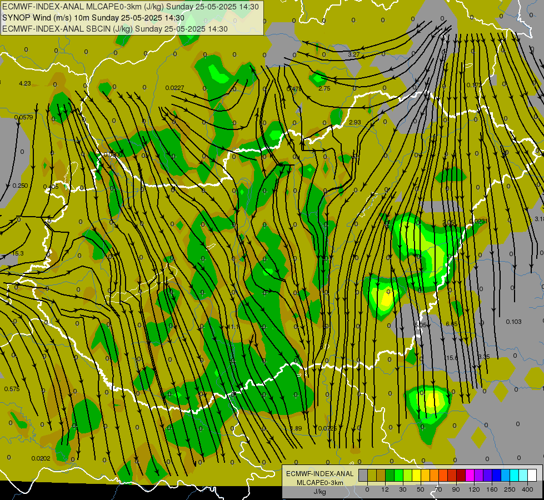Viewport: 544px width, 500px height.
Task: Click the legend tick label 120
Action: (x=474, y=489)
